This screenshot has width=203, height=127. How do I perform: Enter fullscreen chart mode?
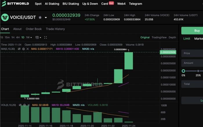pyautogui.click(x=46, y=38)
